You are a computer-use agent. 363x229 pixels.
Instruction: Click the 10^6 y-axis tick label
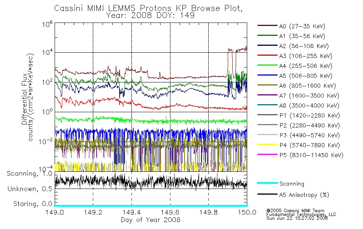47,24
